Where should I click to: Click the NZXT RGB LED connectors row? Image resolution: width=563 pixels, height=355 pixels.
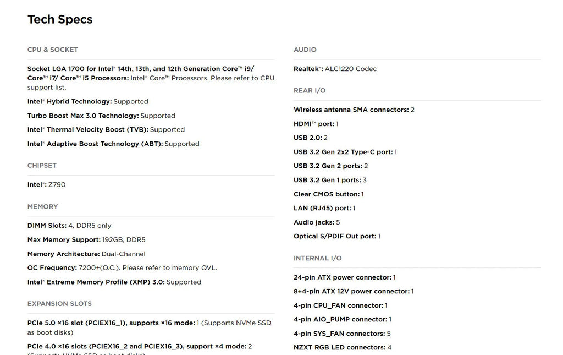point(342,347)
